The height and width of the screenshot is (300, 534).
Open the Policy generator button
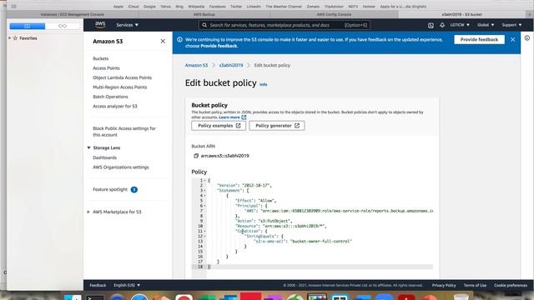tap(276, 126)
